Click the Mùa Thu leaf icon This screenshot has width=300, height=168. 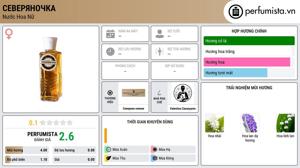click(x=109, y=158)
